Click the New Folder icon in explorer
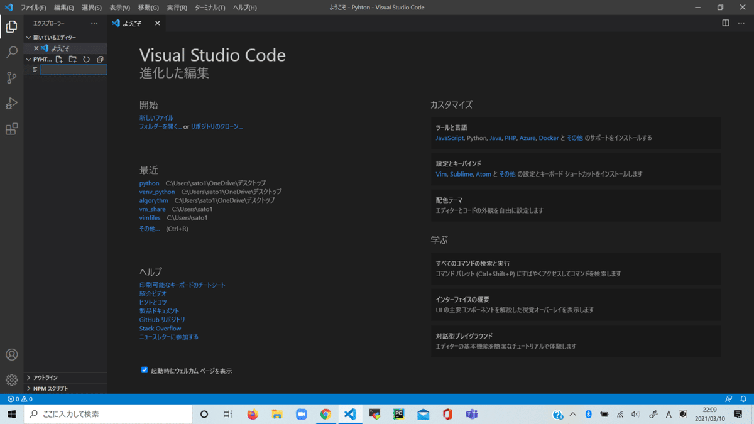Image resolution: width=754 pixels, height=424 pixels. point(73,59)
